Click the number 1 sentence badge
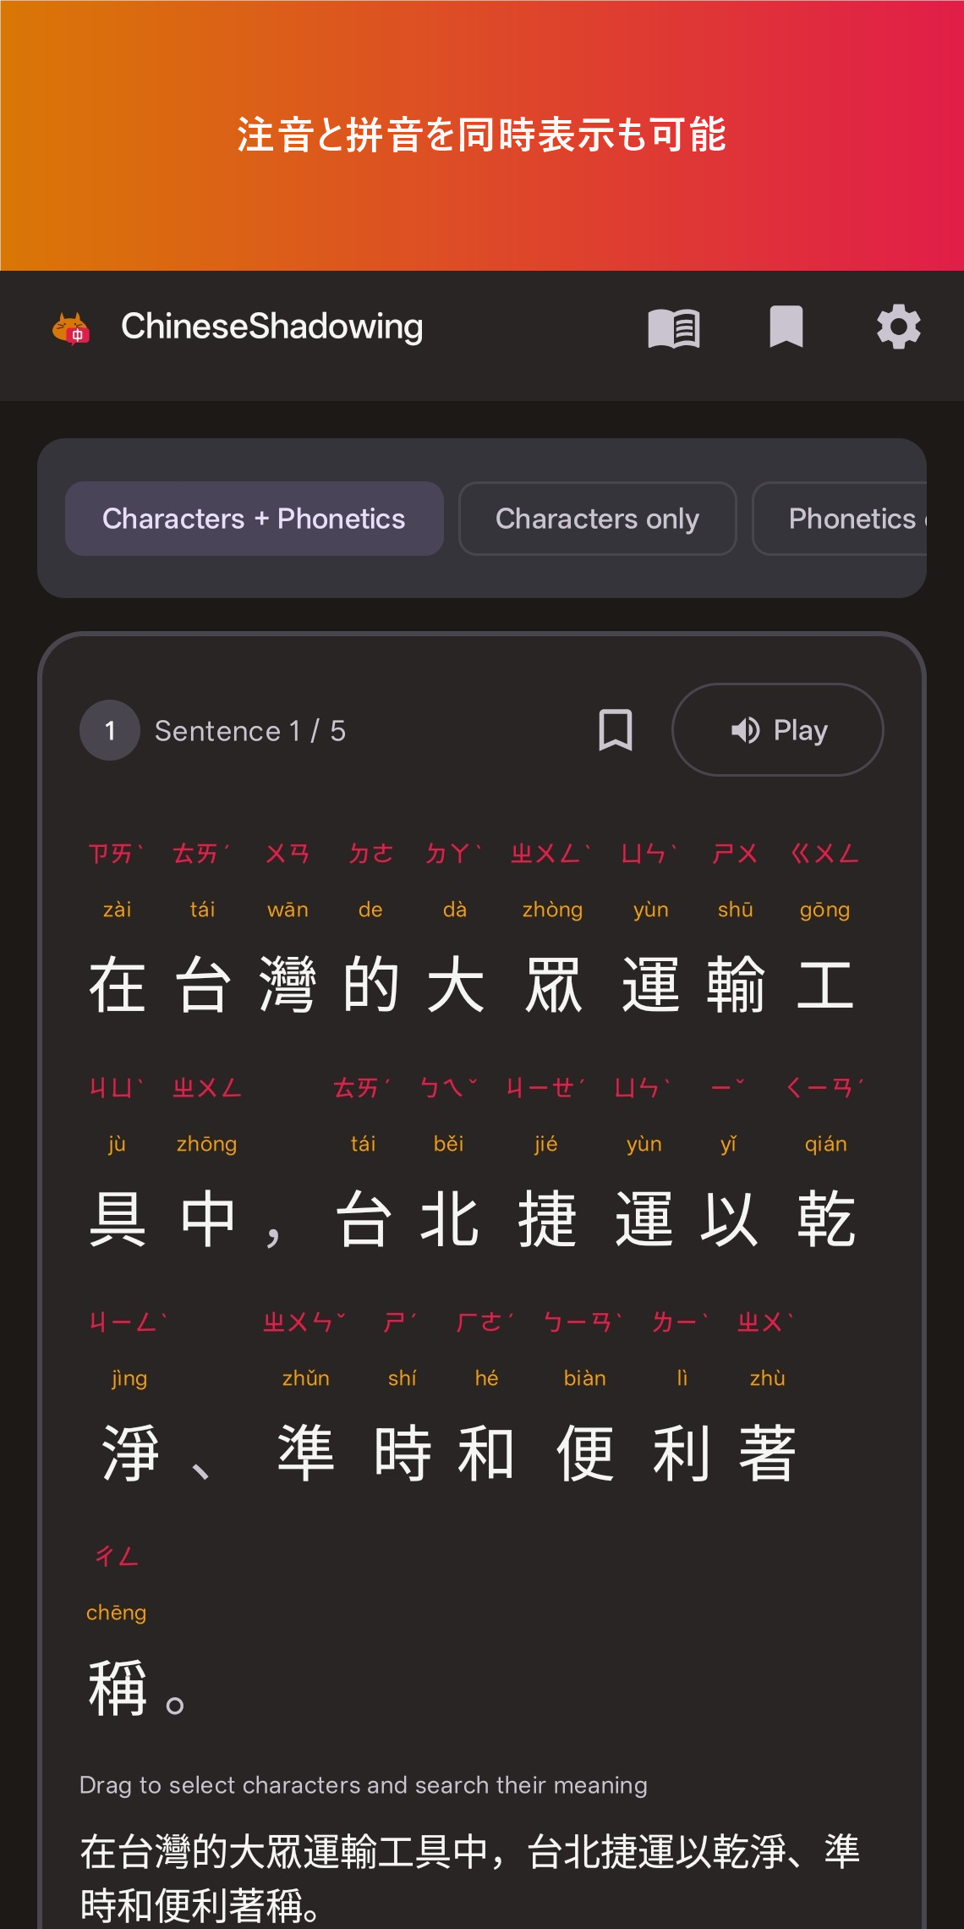This screenshot has width=964, height=1929. pyautogui.click(x=110, y=730)
